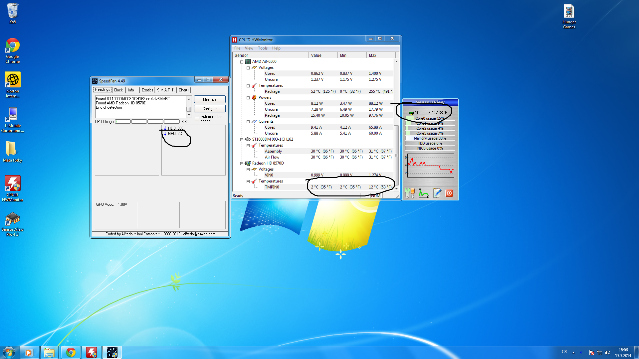Open HWMonitor File menu
Image resolution: width=639 pixels, height=359 pixels.
click(237, 48)
